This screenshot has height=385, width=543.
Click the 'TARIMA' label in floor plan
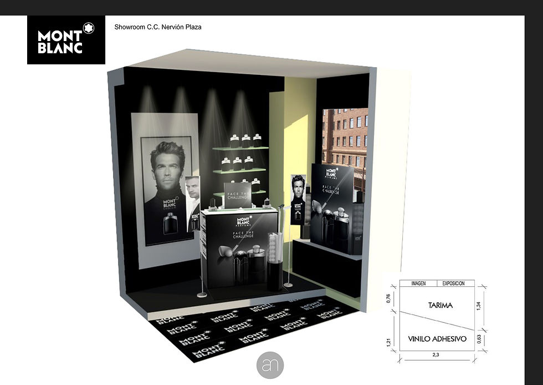pyautogui.click(x=440, y=305)
